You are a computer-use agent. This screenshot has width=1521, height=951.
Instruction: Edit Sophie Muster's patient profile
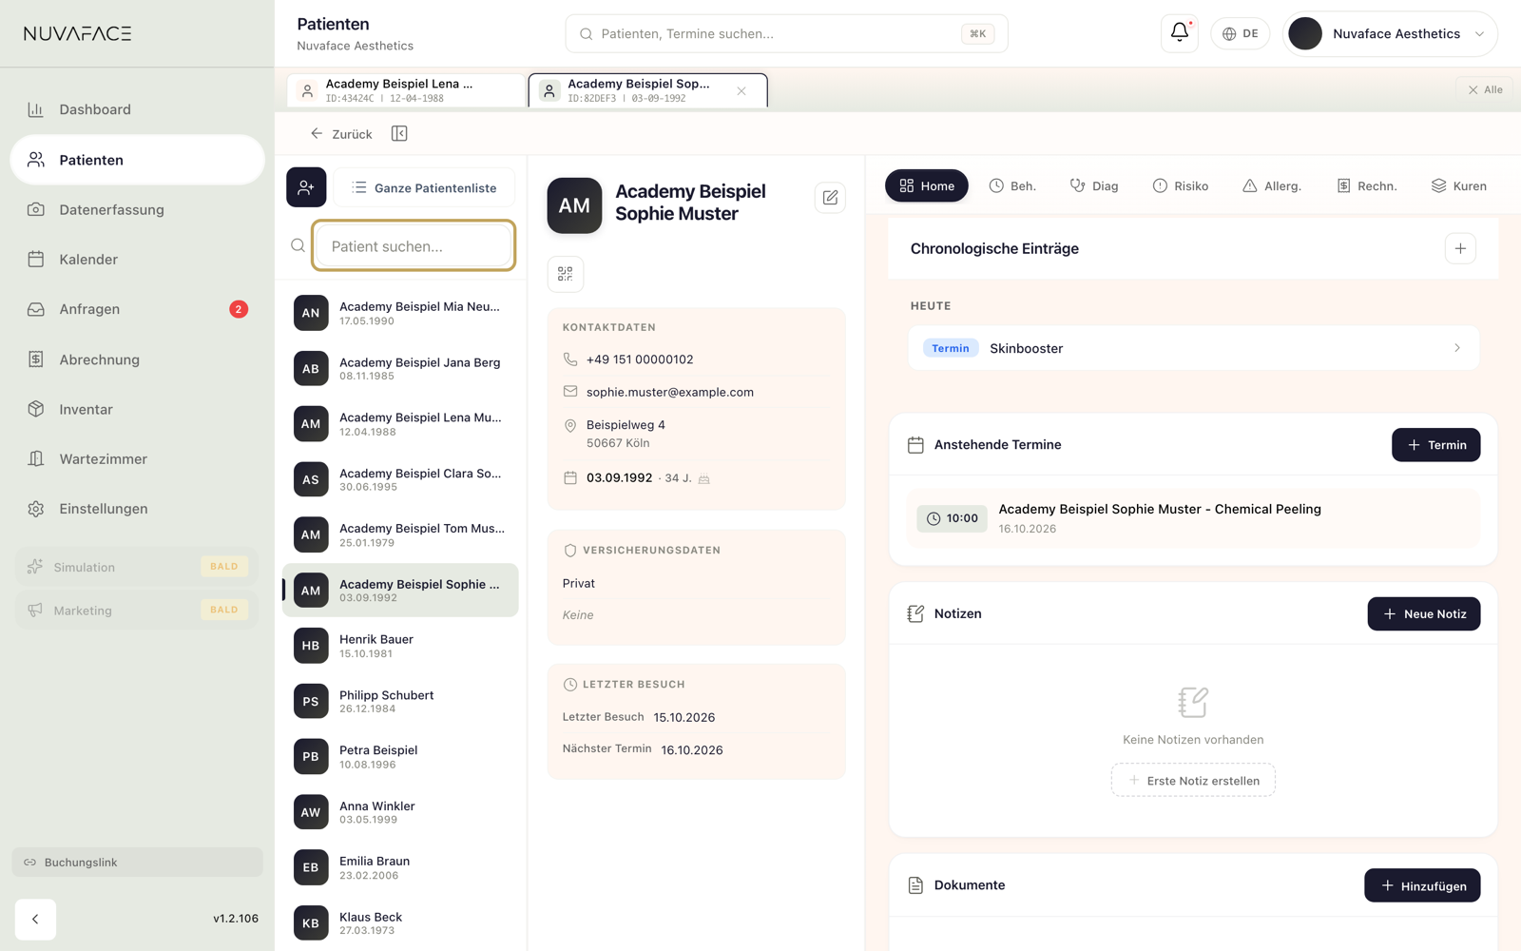point(830,198)
